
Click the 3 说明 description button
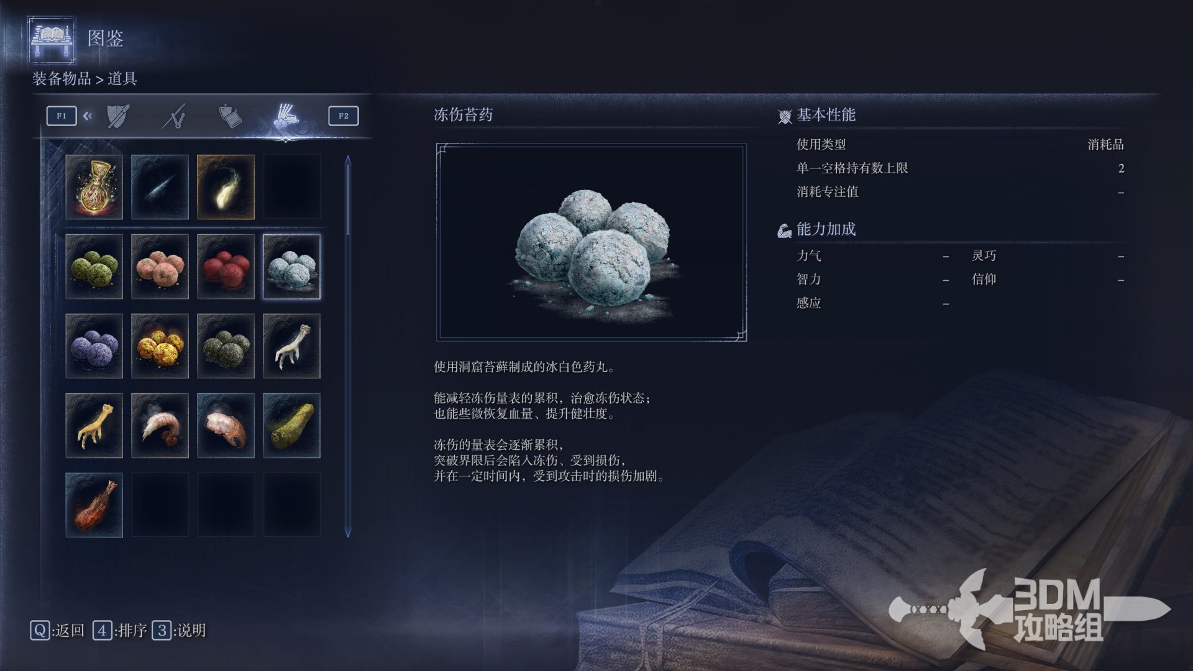[179, 631]
